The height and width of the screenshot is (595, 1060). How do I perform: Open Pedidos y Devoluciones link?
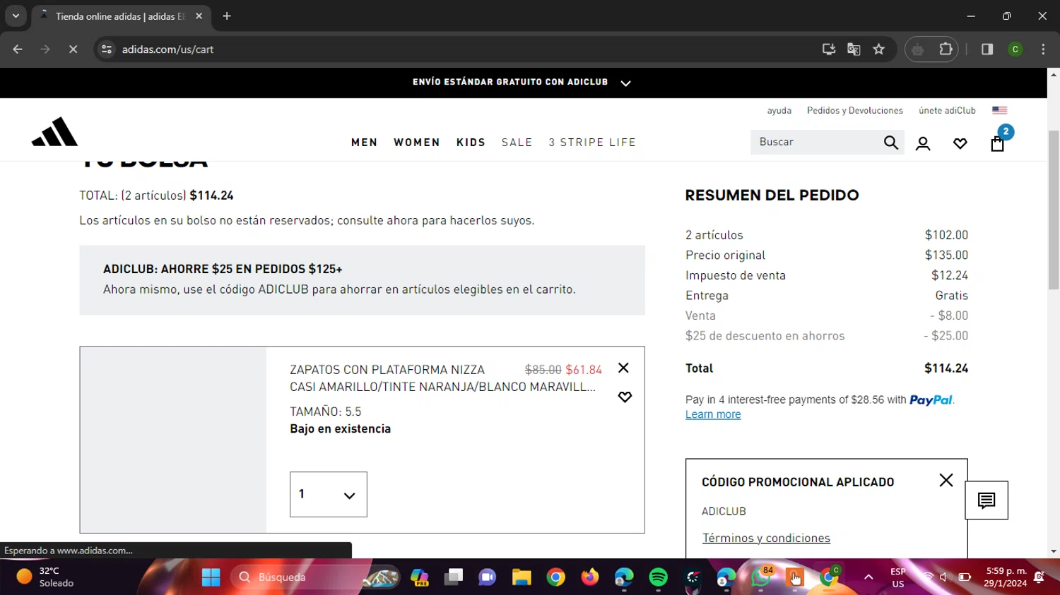pos(855,111)
